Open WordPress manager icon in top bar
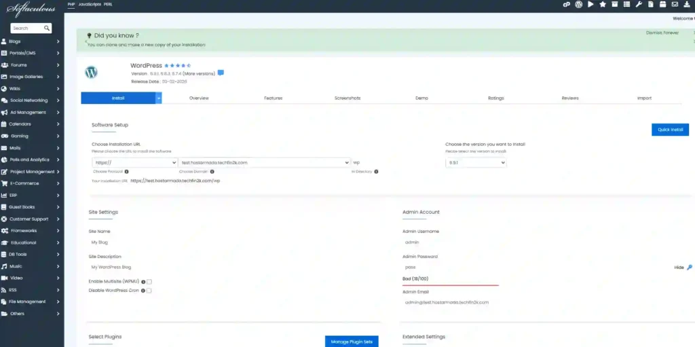 pyautogui.click(x=578, y=5)
